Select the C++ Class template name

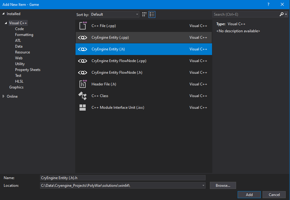pyautogui.click(x=100, y=96)
